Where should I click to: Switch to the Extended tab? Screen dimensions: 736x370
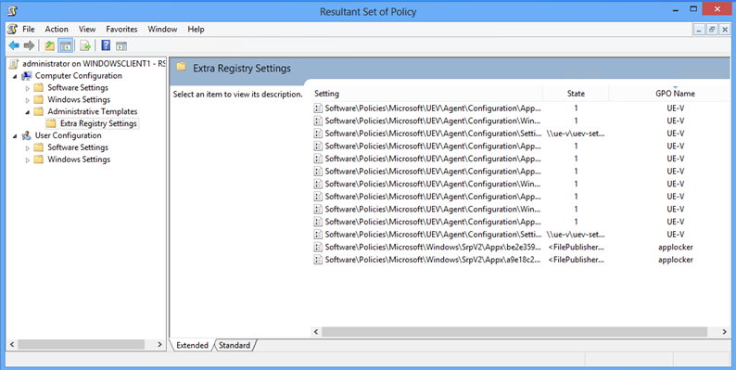(193, 345)
